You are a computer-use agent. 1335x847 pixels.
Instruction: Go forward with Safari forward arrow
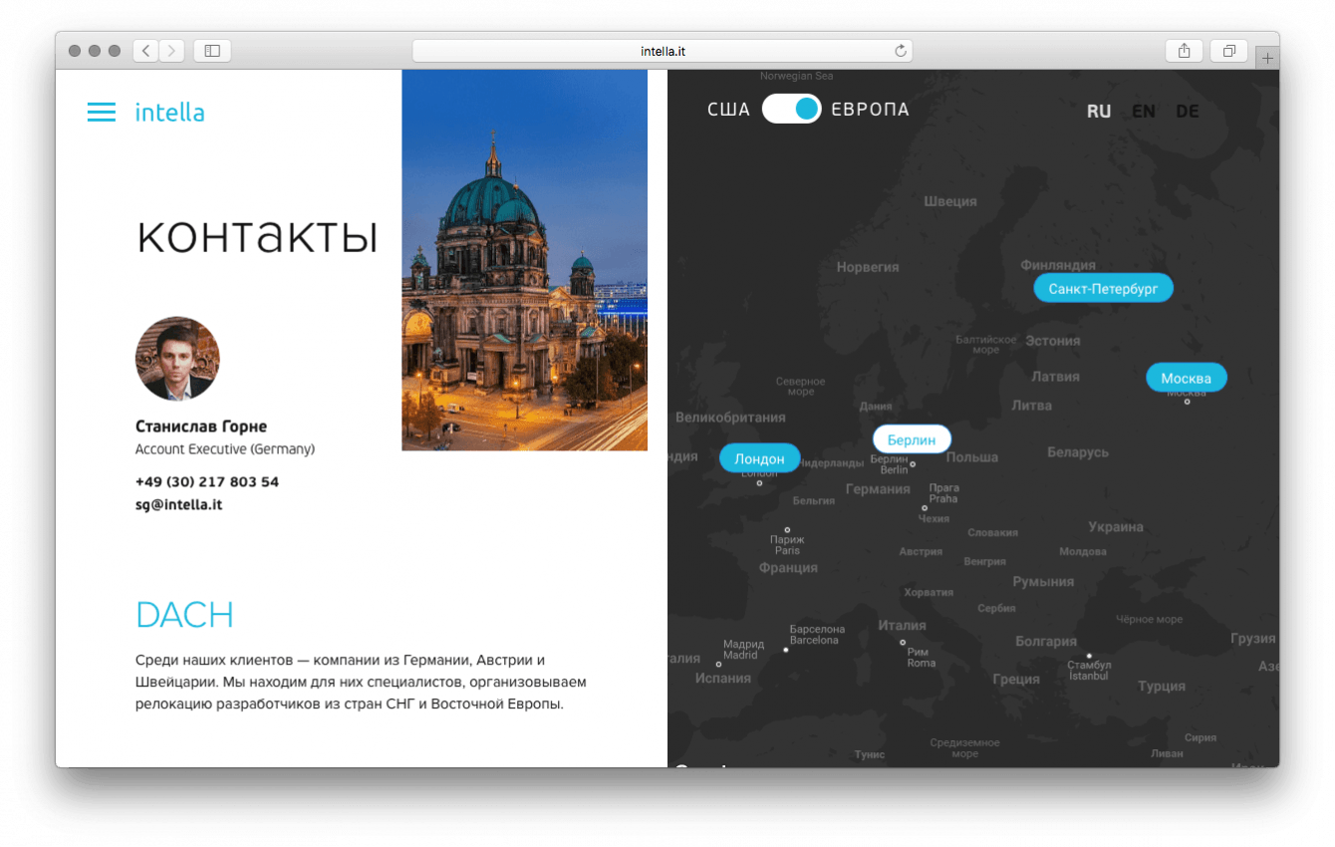[171, 51]
